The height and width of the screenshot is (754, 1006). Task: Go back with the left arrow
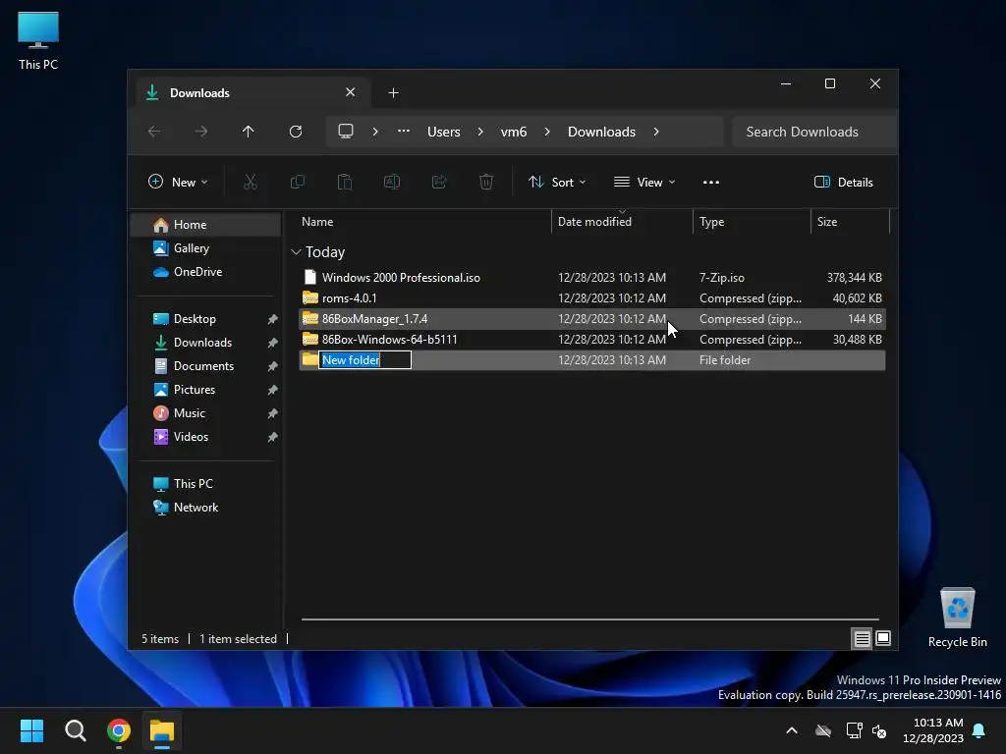click(154, 132)
